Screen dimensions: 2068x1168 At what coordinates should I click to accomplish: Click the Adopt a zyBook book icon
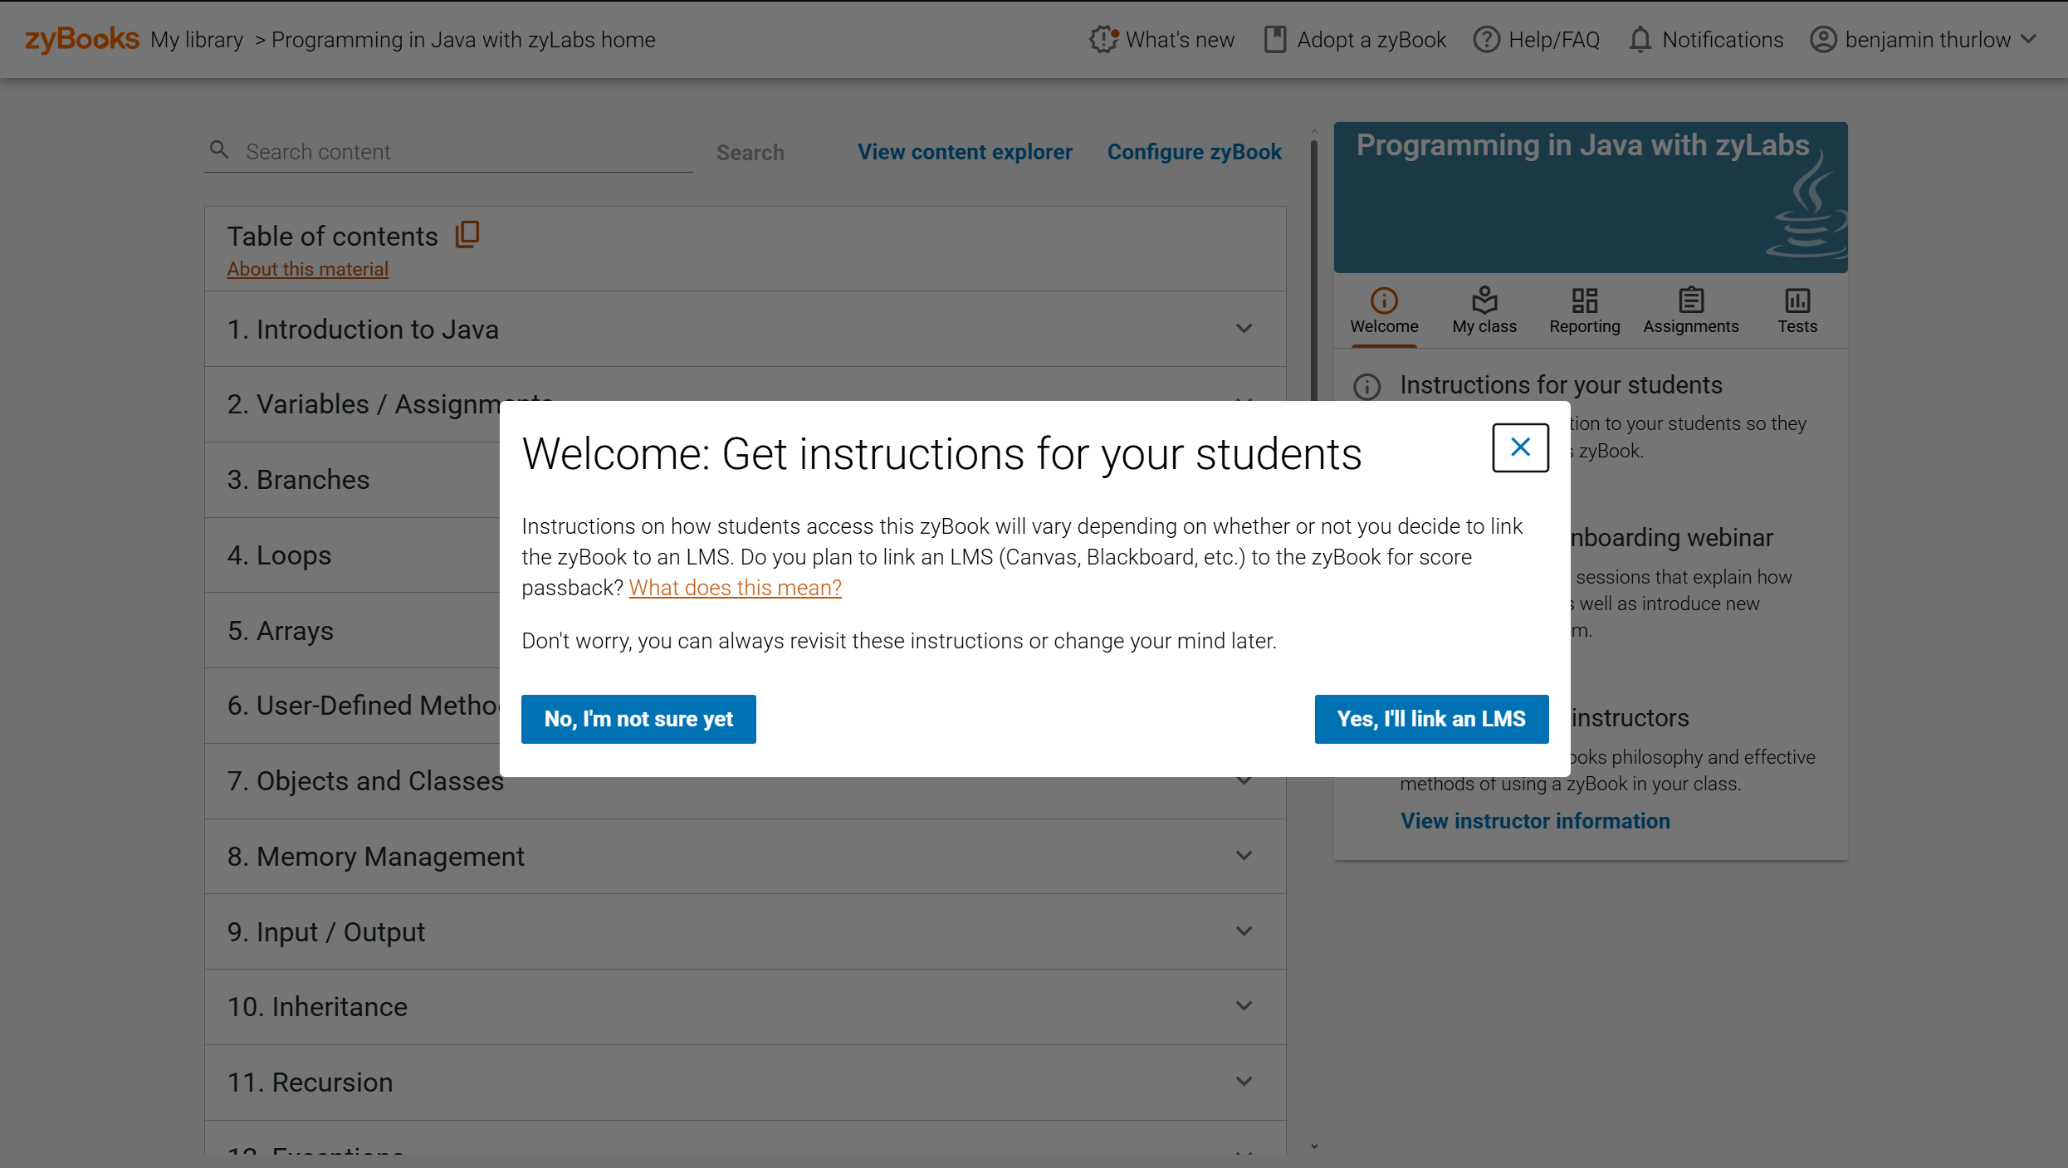tap(1274, 39)
